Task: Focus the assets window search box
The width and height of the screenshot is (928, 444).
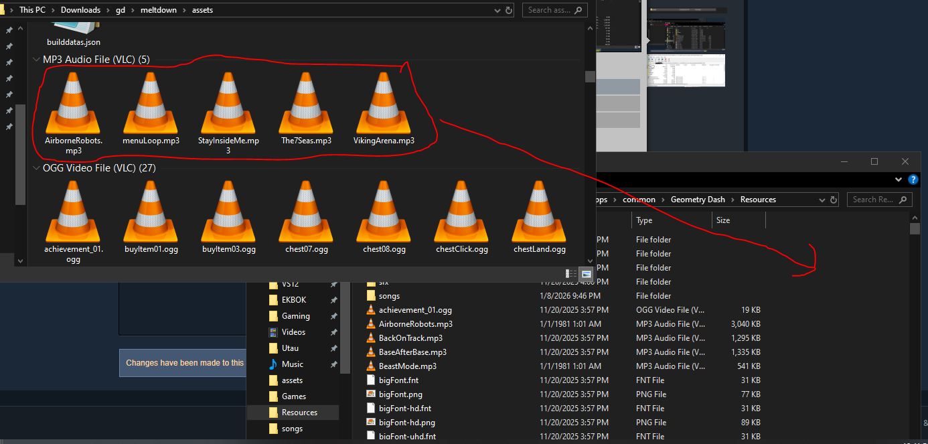Action: [x=555, y=10]
